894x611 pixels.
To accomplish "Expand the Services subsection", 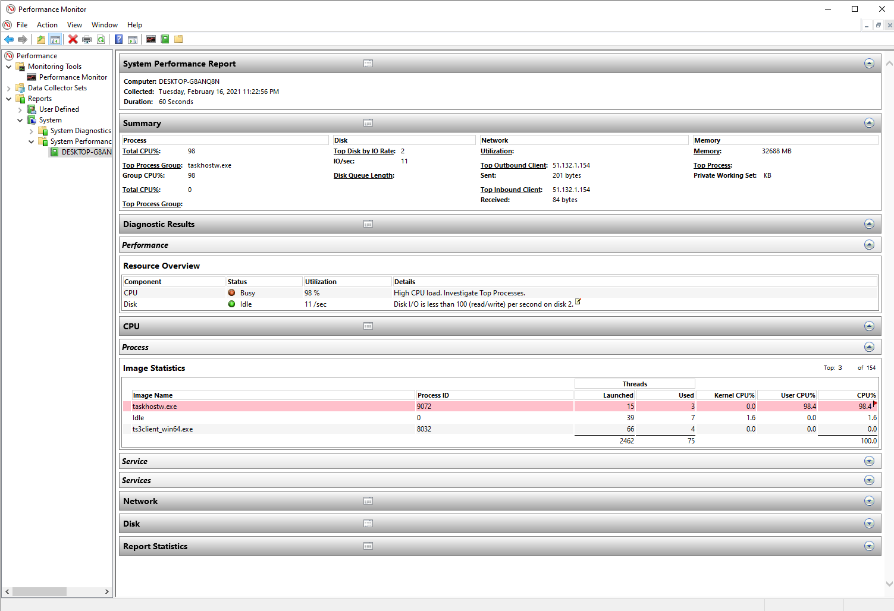I will pyautogui.click(x=869, y=480).
